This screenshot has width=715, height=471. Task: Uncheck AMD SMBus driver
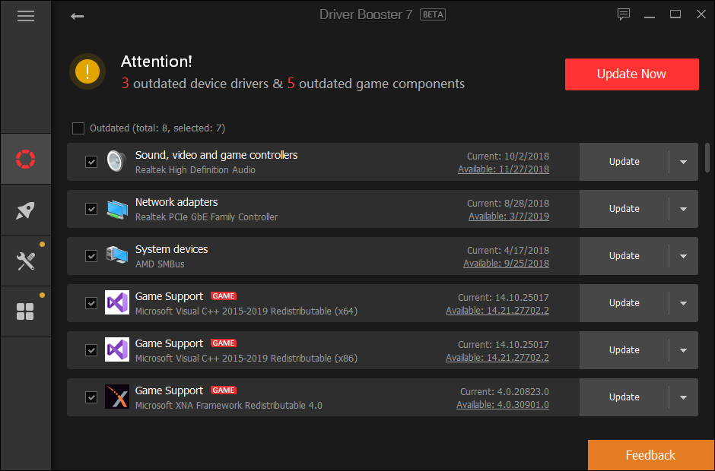91,256
